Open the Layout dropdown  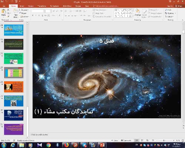coord(24,10)
